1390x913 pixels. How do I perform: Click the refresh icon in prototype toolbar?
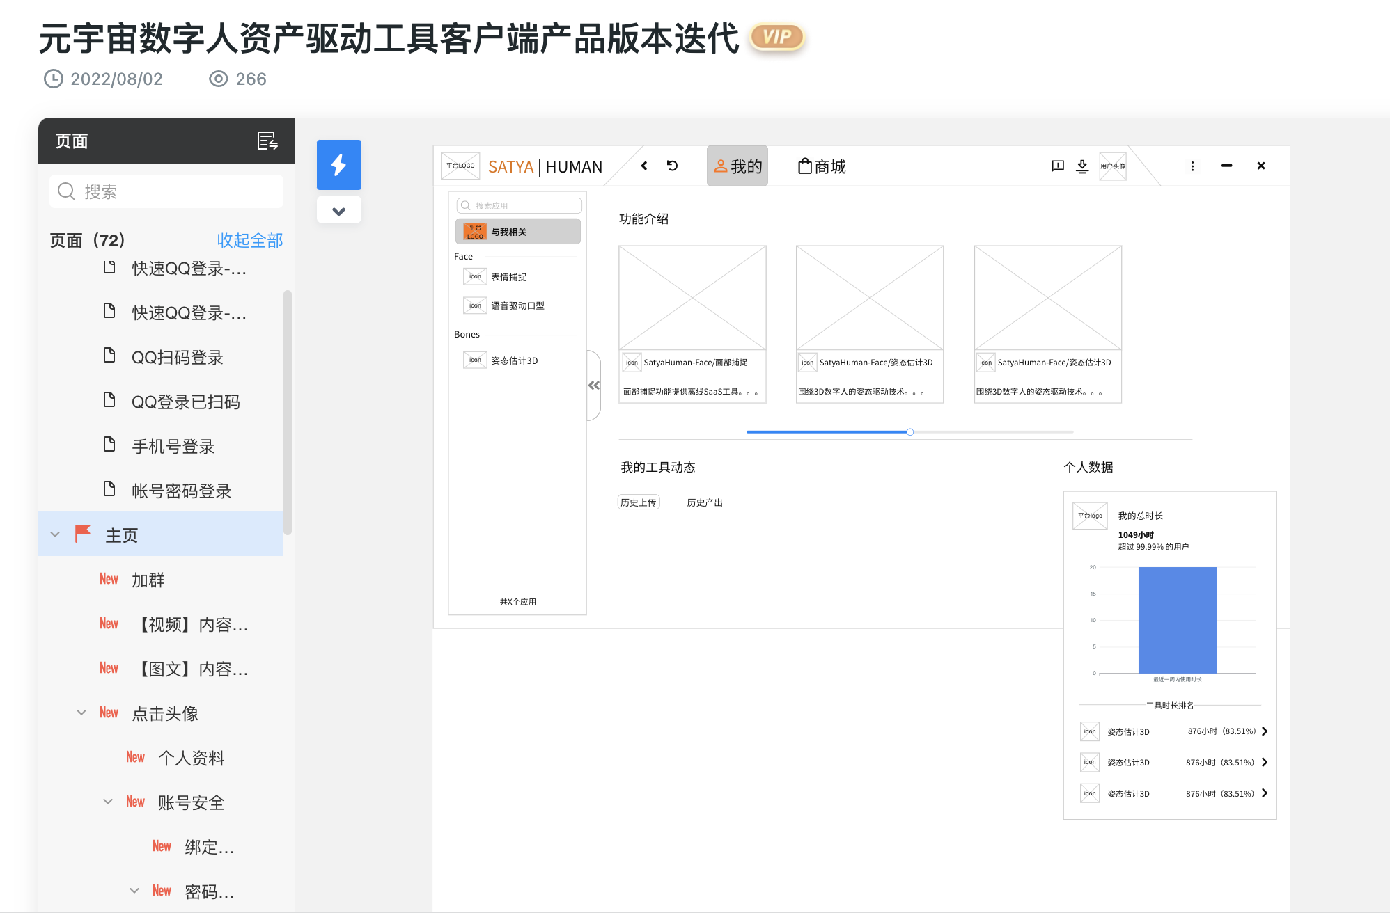tap(672, 166)
